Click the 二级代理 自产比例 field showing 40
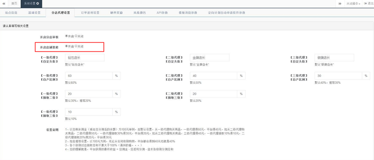The image size is (374, 160). [x=214, y=76]
